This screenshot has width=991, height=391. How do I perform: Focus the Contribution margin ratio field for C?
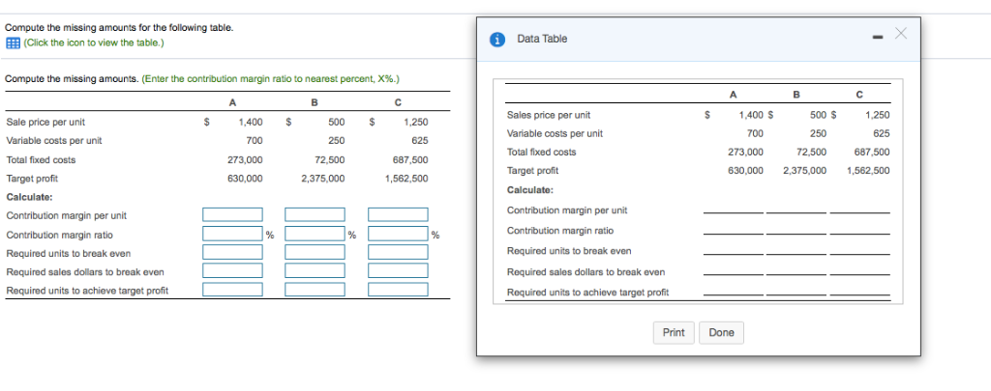[398, 234]
